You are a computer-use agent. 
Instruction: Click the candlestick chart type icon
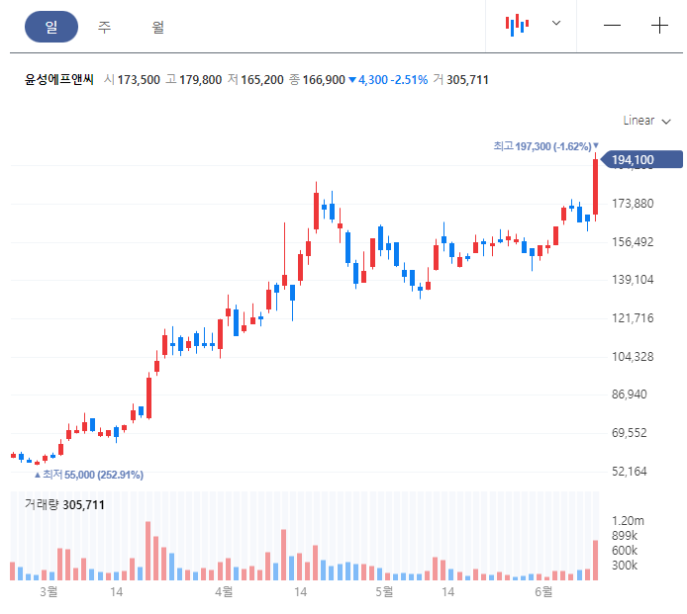[x=517, y=25]
